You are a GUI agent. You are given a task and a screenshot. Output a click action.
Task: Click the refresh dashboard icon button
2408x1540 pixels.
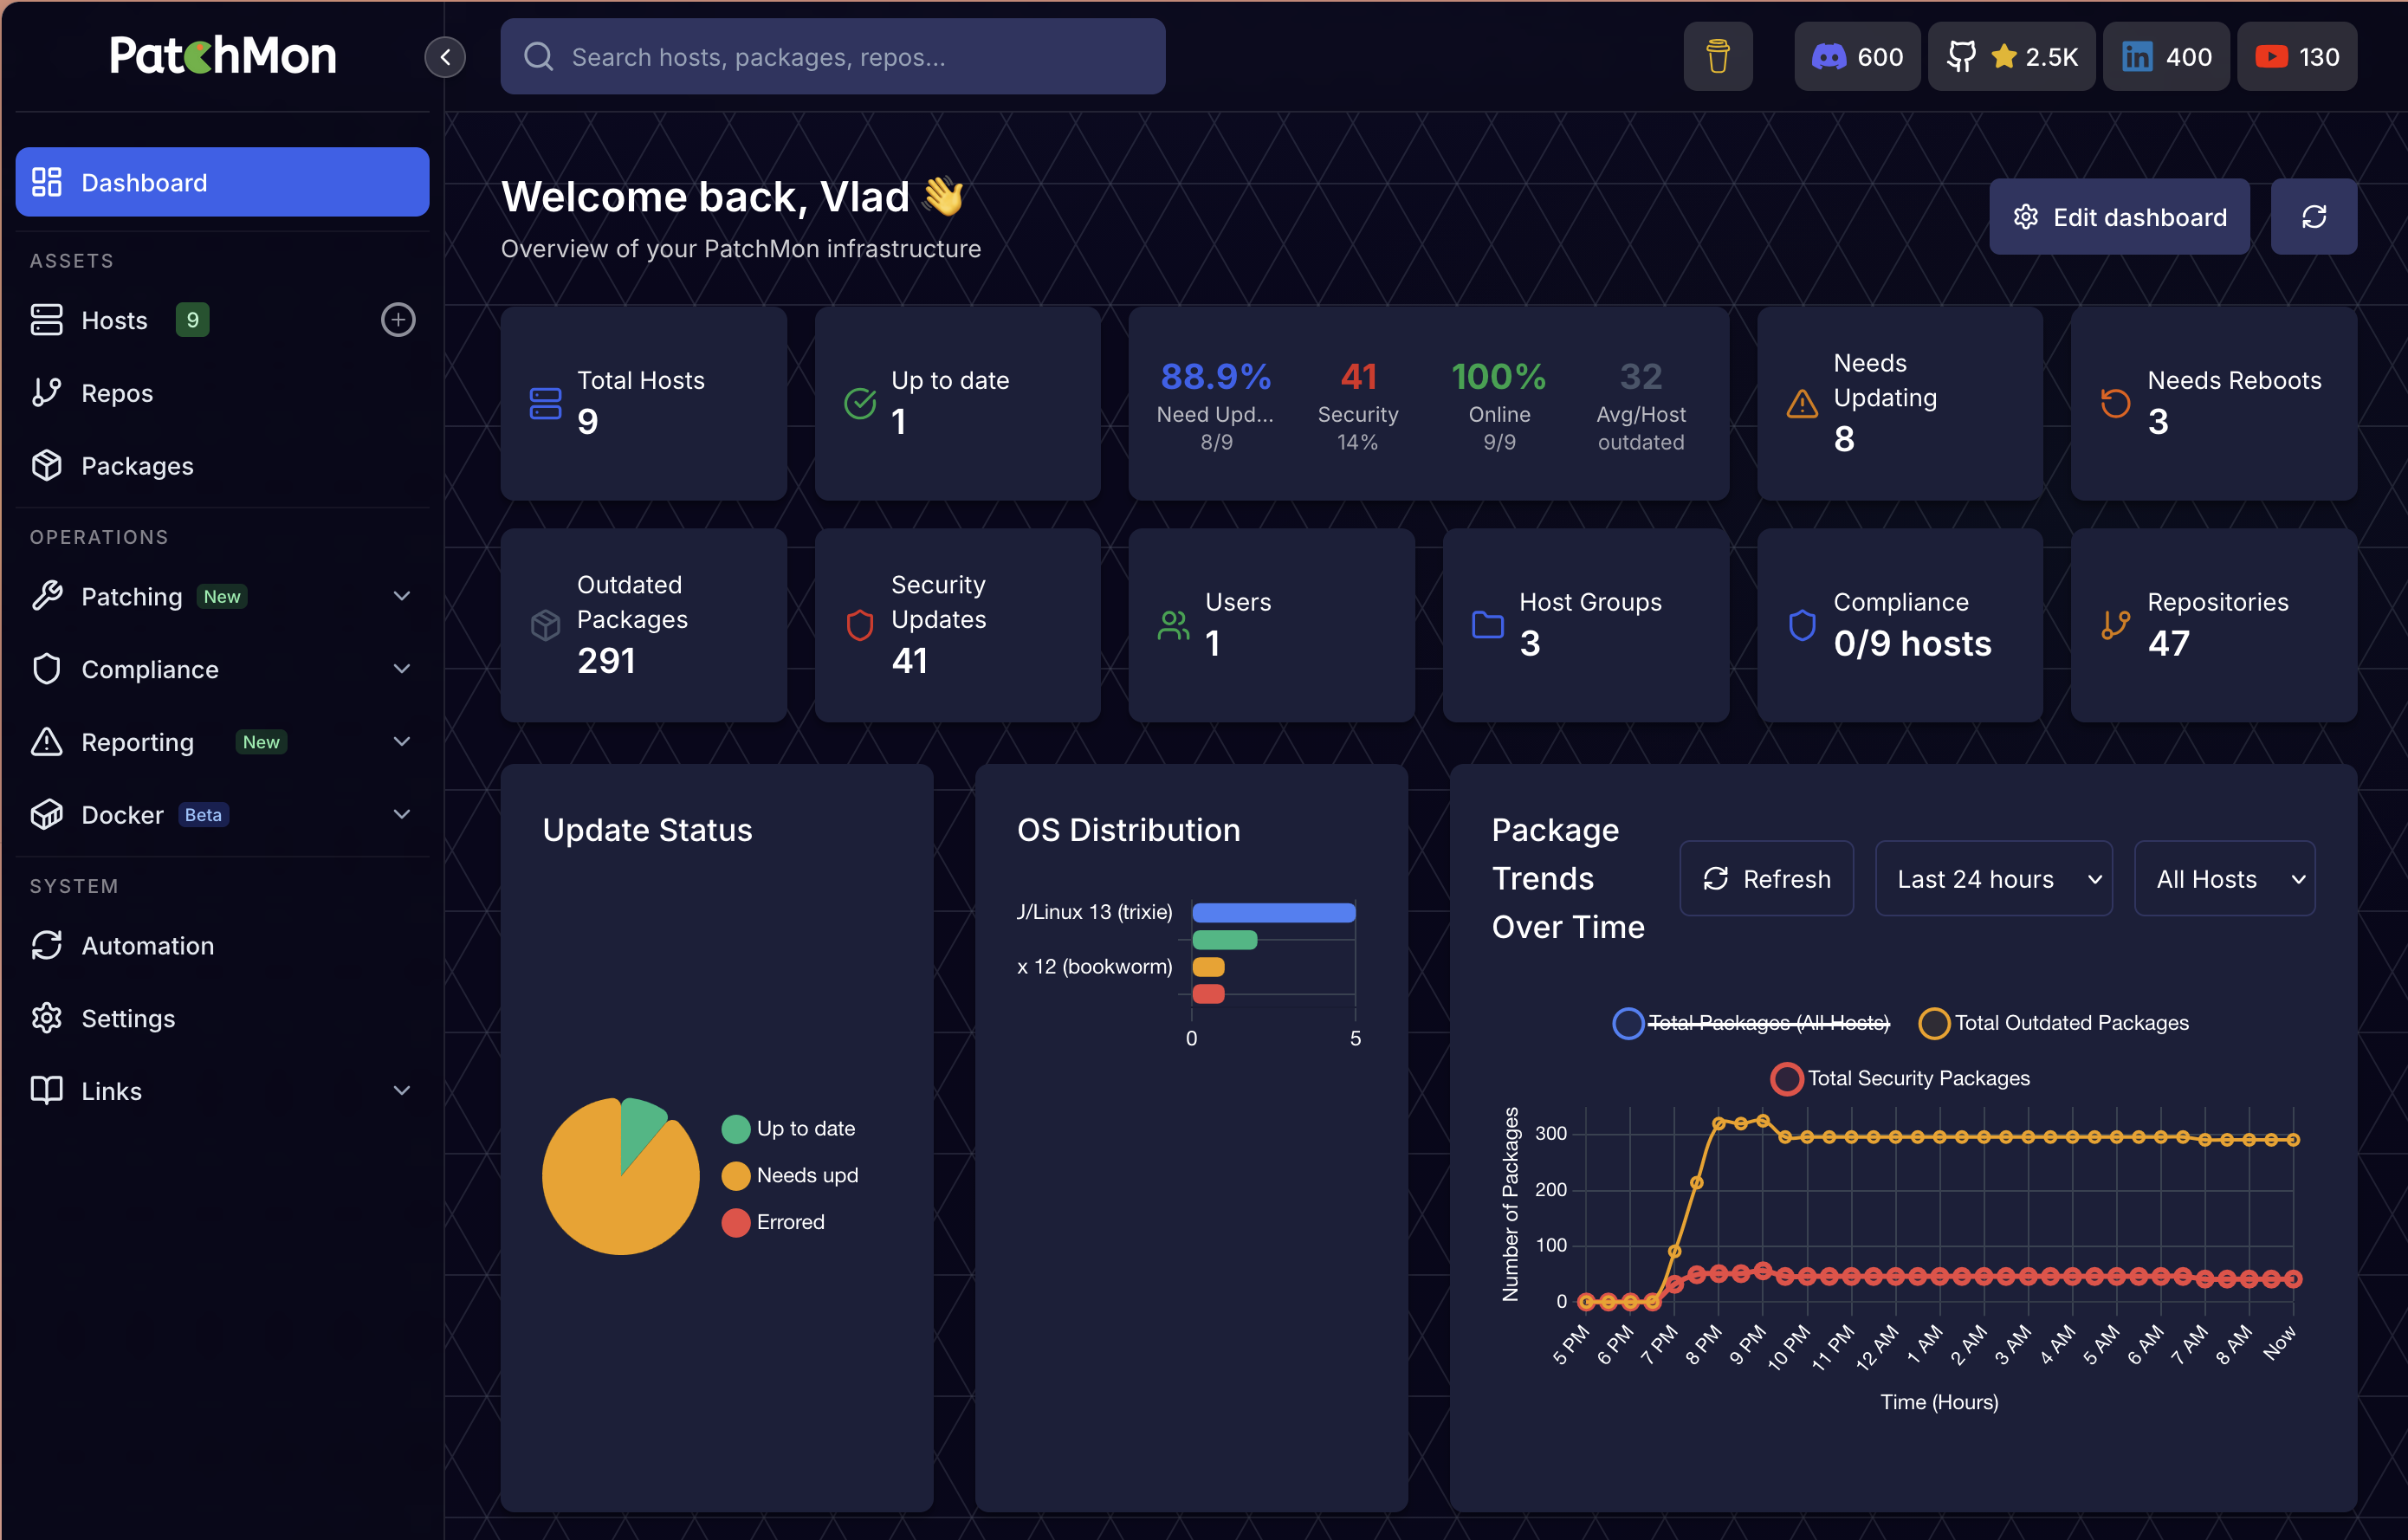2313,216
